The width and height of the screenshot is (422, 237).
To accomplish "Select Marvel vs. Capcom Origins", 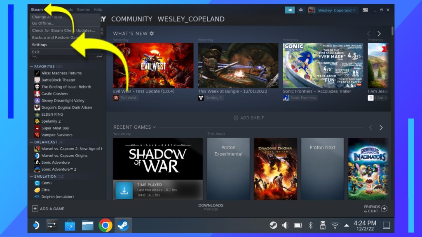I will [64, 155].
